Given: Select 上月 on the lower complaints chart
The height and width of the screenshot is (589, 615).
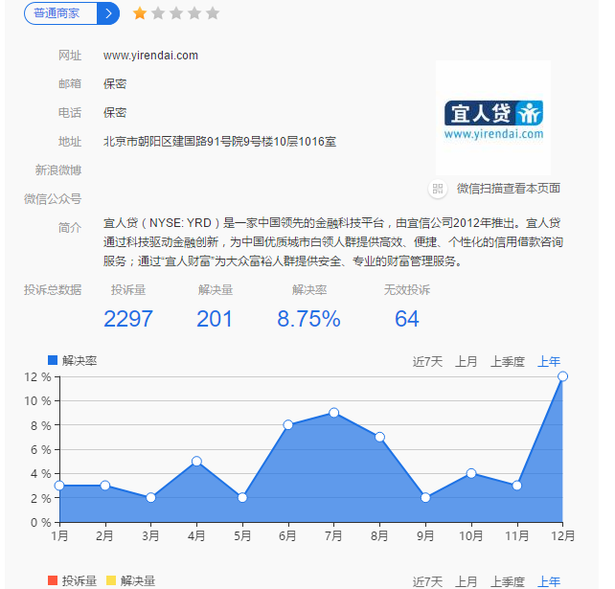Looking at the screenshot, I should coord(466,582).
